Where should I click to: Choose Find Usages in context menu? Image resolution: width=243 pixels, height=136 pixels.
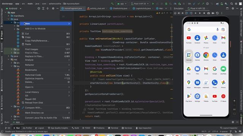point(46,49)
